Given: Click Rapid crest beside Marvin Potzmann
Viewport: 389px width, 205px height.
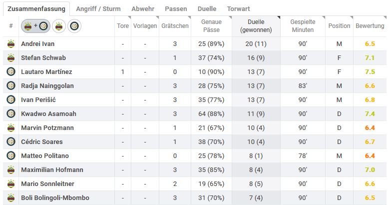Looking at the screenshot, I should [11, 127].
